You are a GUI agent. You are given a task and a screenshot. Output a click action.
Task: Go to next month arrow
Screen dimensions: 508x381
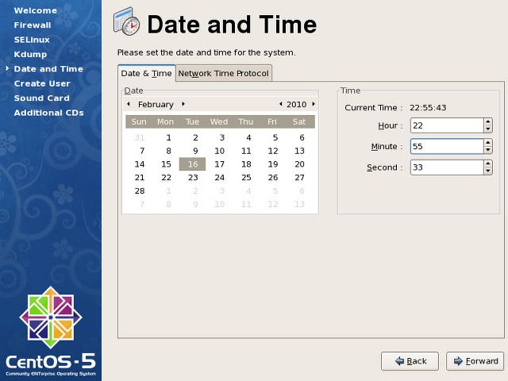click(x=183, y=104)
